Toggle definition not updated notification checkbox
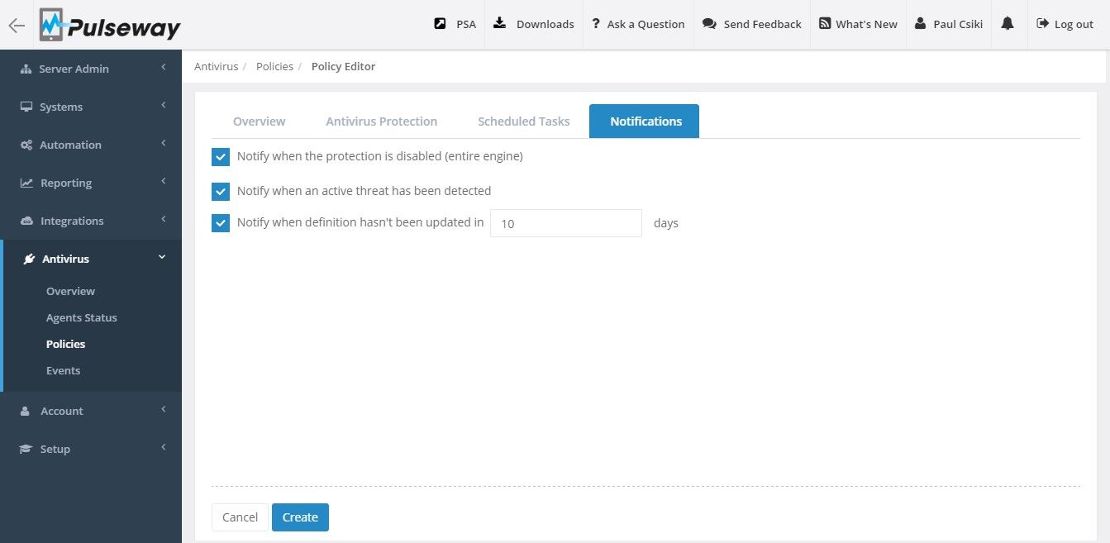The width and height of the screenshot is (1110, 543). (221, 223)
